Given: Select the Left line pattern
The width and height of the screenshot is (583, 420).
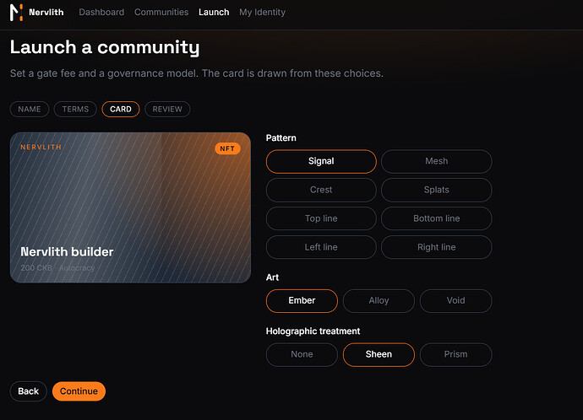Looking at the screenshot, I should tap(321, 247).
